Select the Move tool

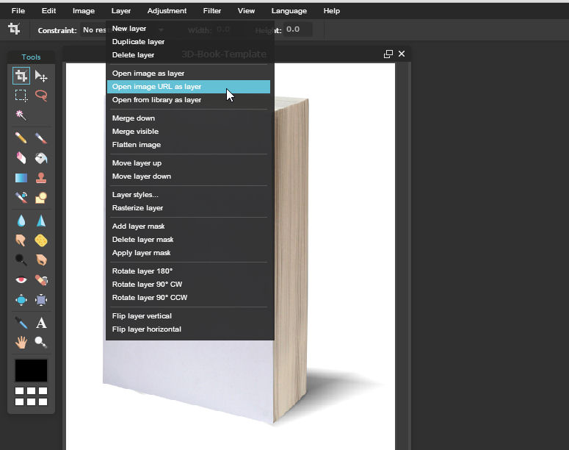pyautogui.click(x=41, y=76)
